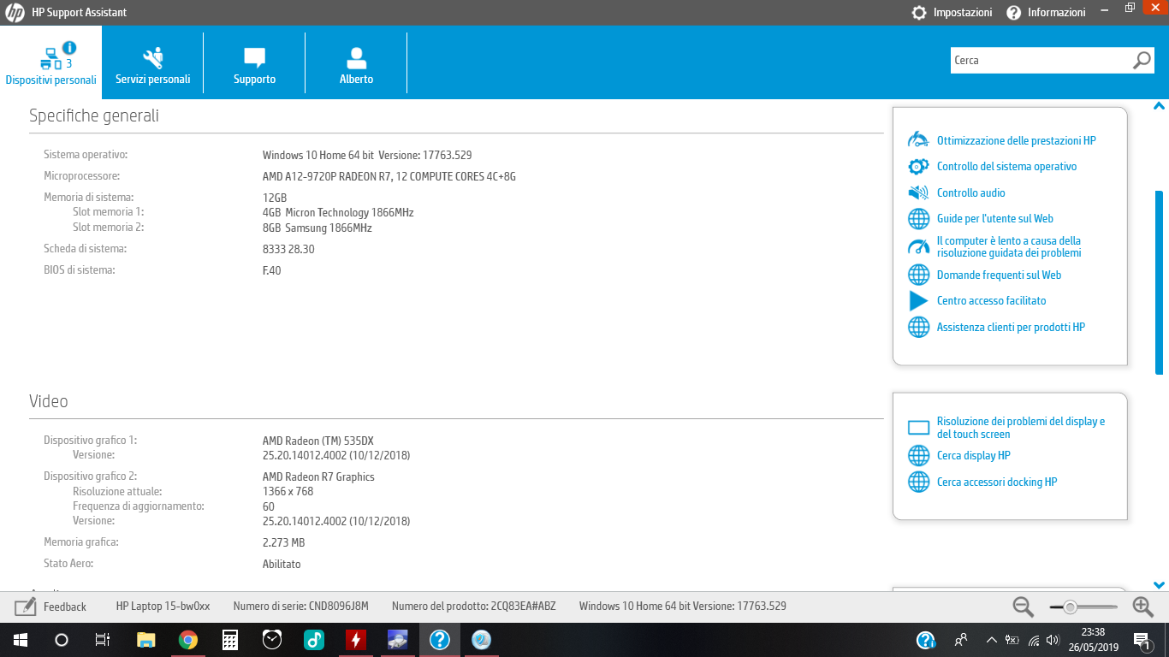1169x657 pixels.
Task: Click the zoom in magnifier icon
Action: pos(1142,607)
